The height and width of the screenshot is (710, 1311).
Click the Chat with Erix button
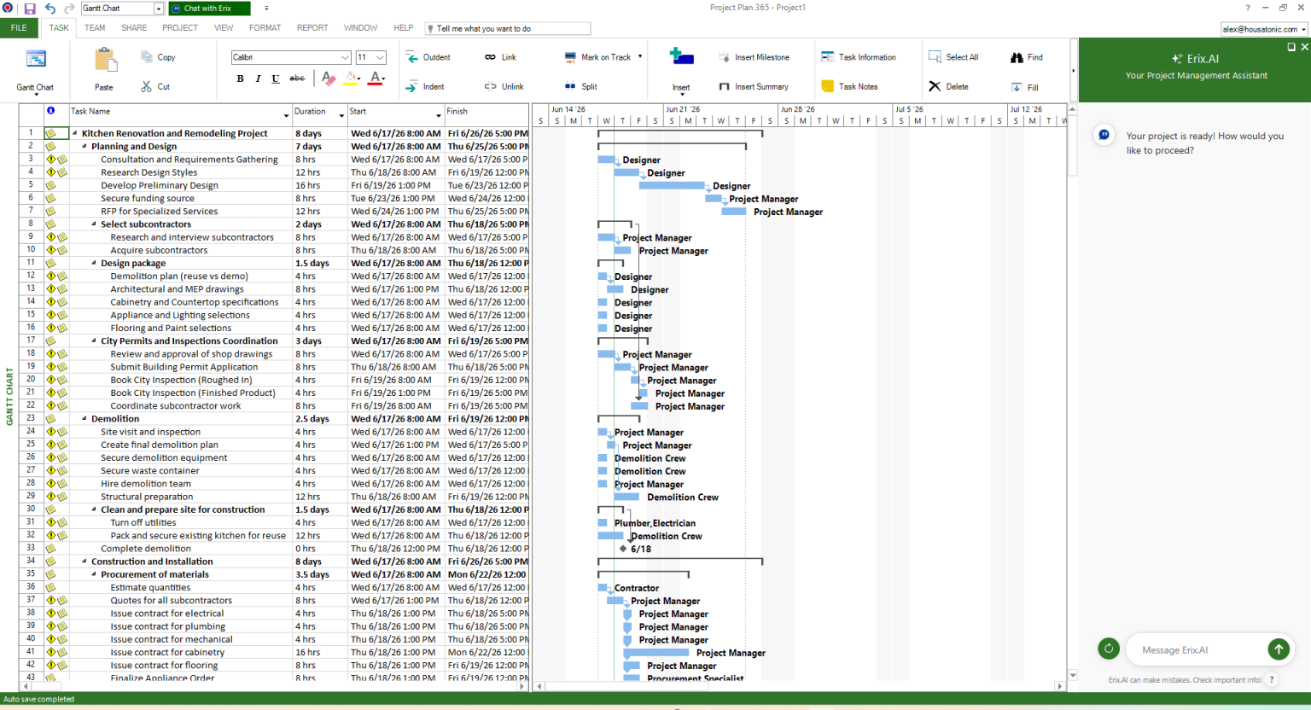209,9
